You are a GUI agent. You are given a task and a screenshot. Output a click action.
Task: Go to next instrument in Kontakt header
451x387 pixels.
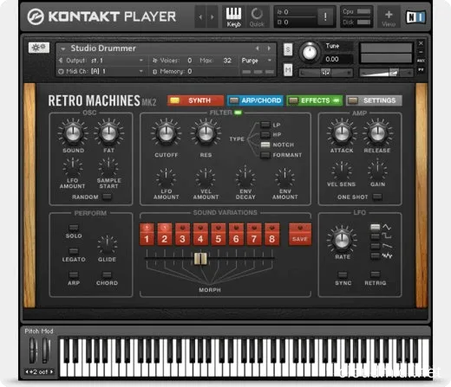212,17
